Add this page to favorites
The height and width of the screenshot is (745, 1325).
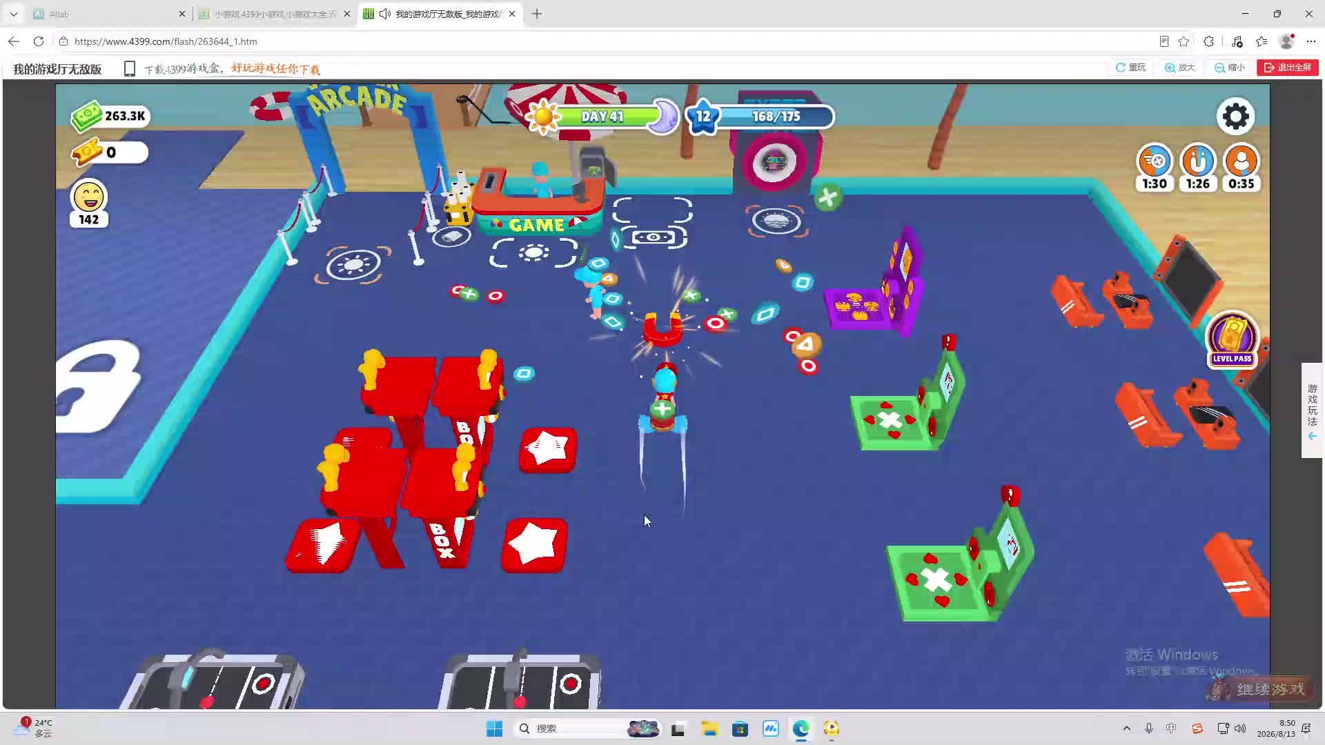point(1184,41)
